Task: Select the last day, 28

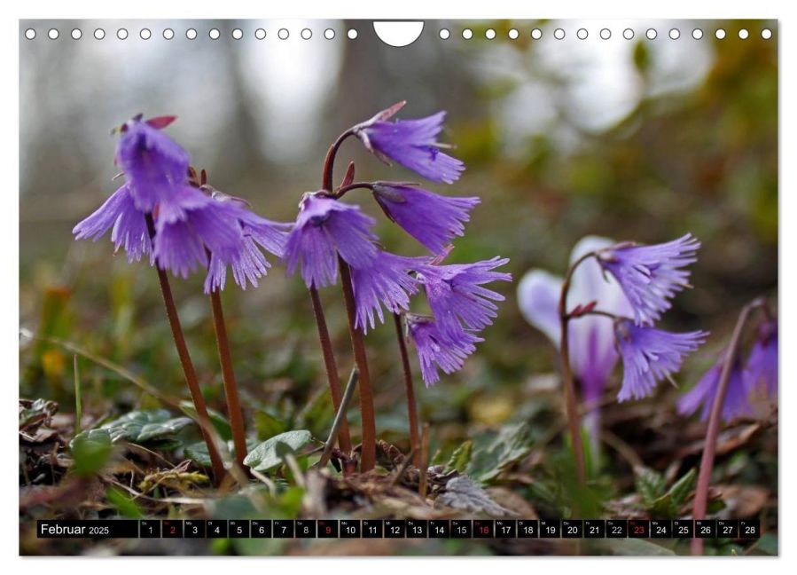Action: [749, 530]
